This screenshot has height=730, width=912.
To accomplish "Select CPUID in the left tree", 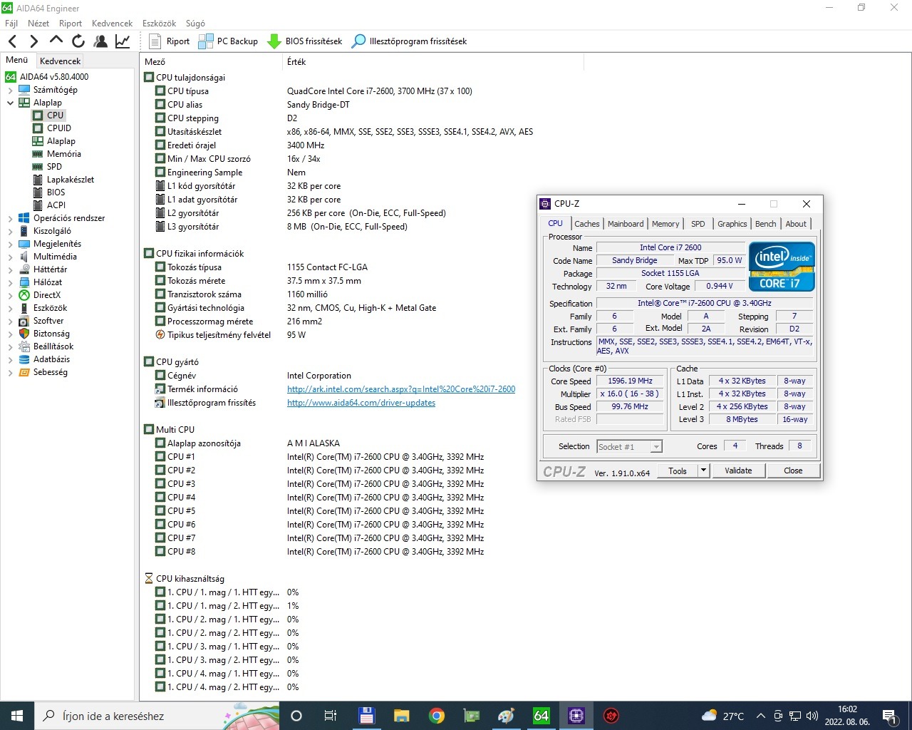I will (59, 128).
